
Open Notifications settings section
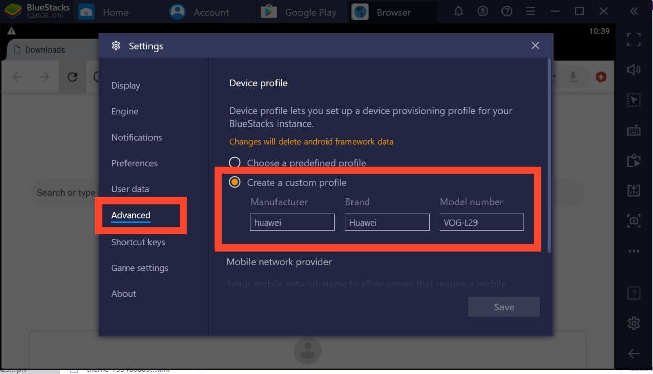[136, 137]
